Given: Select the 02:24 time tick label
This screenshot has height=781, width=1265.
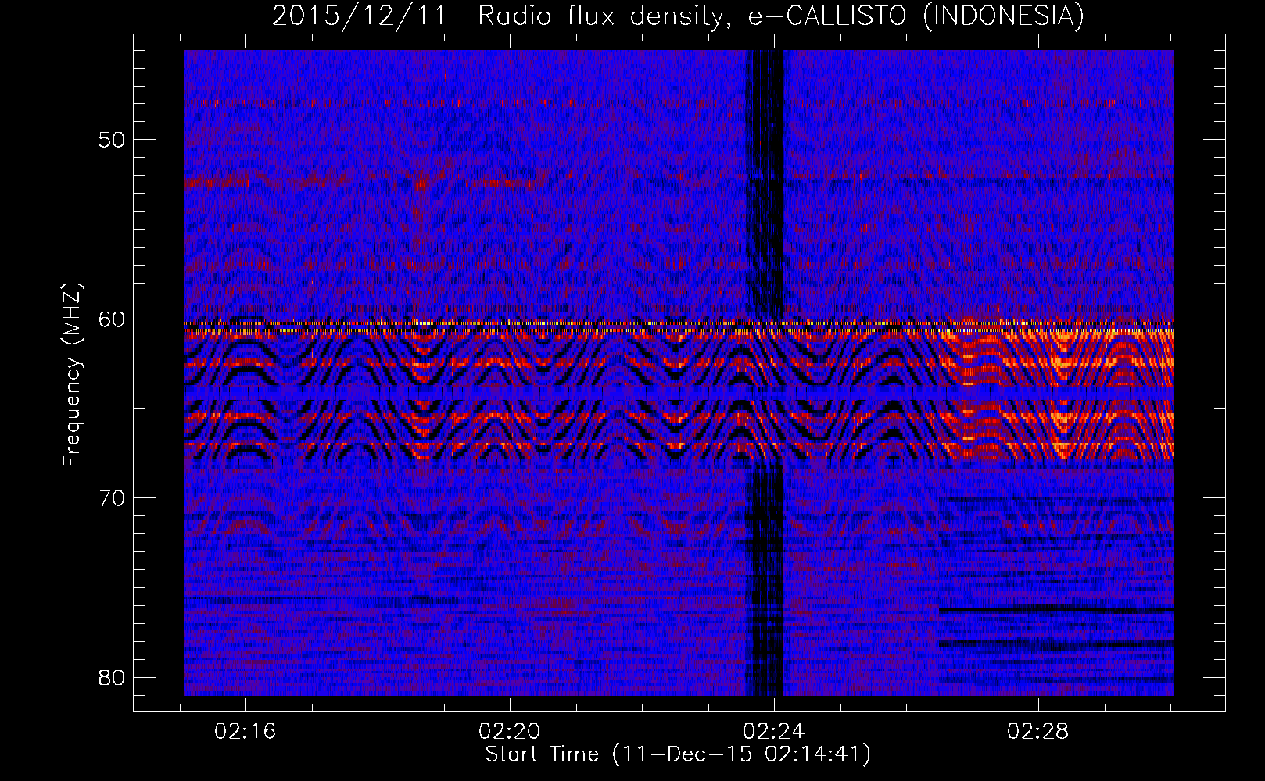Looking at the screenshot, I should [x=774, y=732].
